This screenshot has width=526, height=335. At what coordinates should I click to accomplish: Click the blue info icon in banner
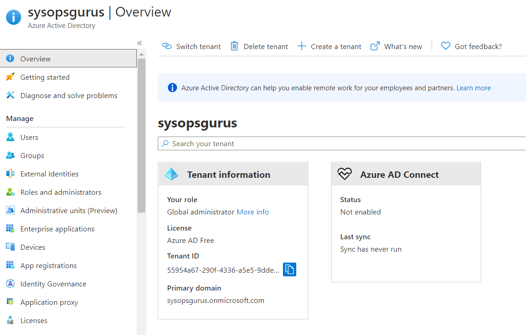[x=172, y=88]
